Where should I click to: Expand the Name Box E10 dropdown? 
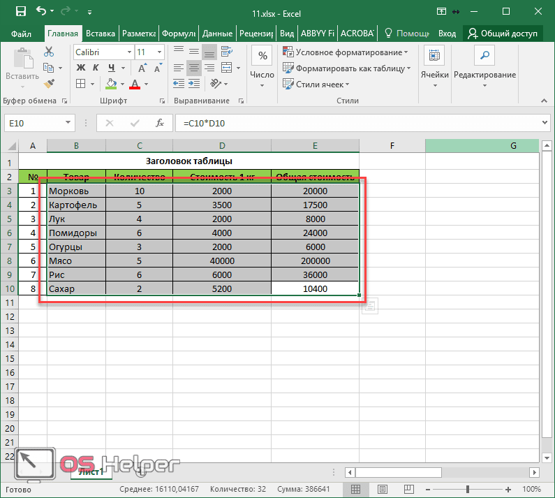[68, 122]
